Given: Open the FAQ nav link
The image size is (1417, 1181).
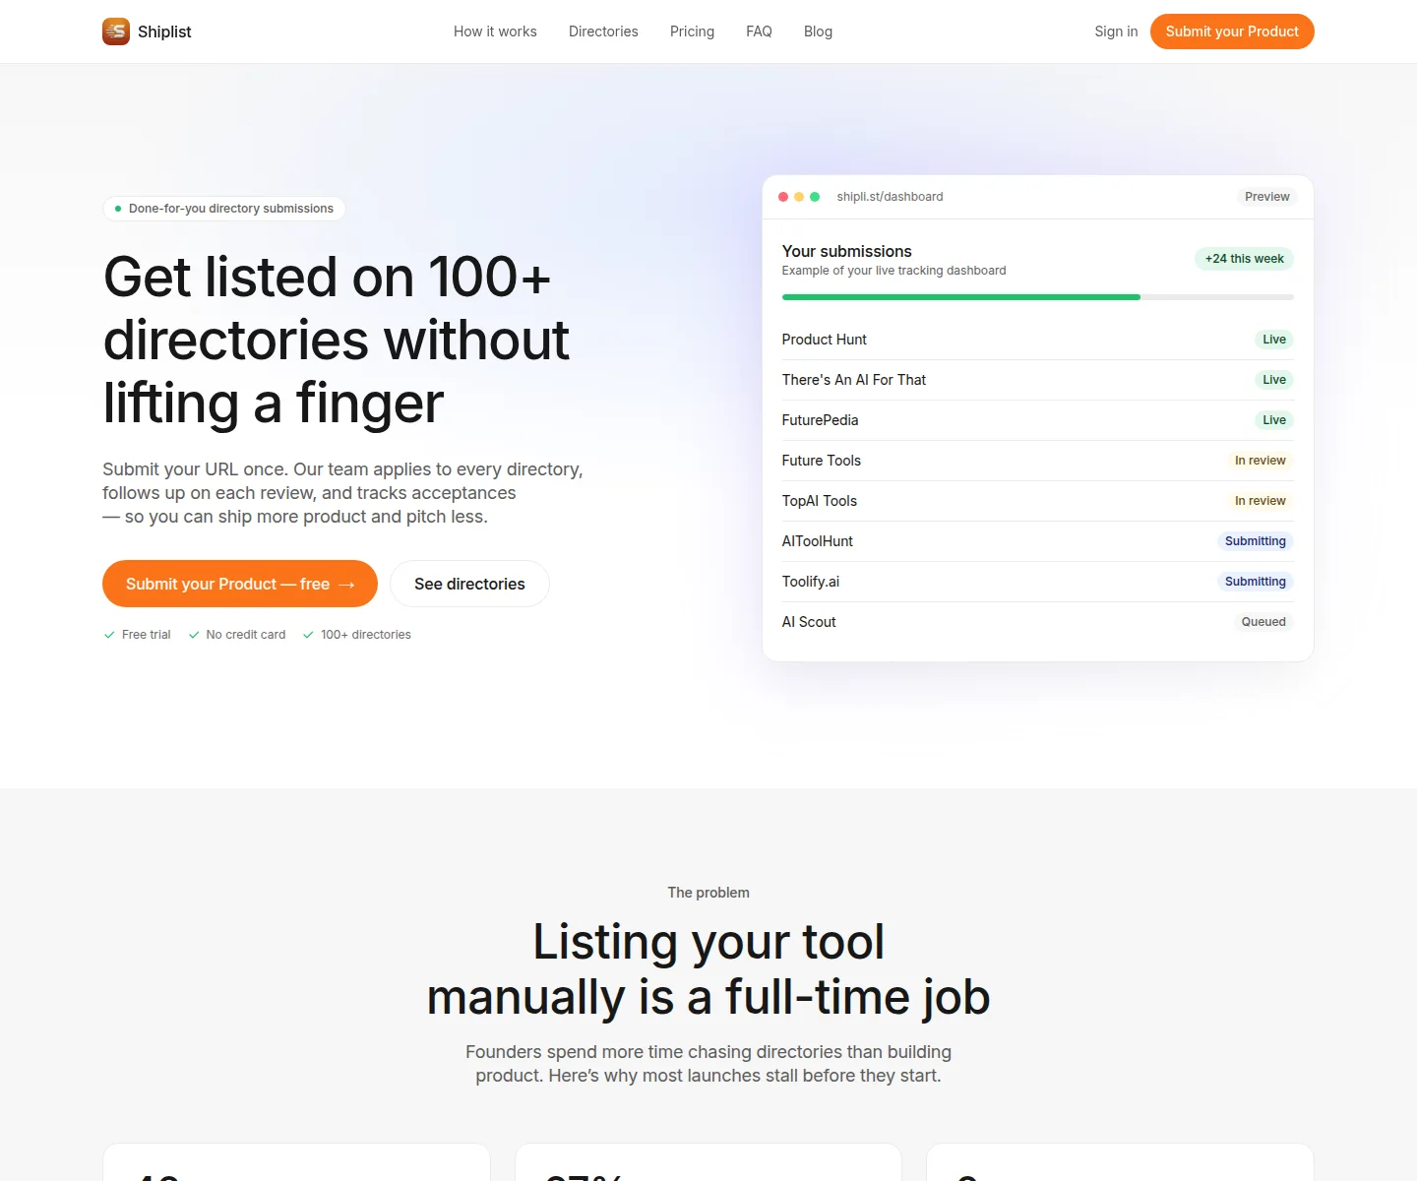Looking at the screenshot, I should (x=759, y=31).
